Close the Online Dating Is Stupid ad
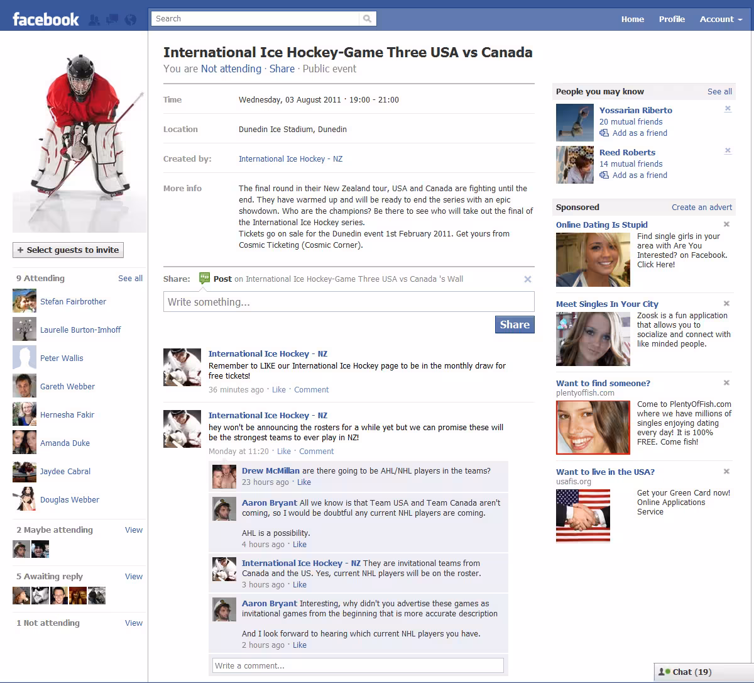Screen dimensions: 754x683 point(726,224)
